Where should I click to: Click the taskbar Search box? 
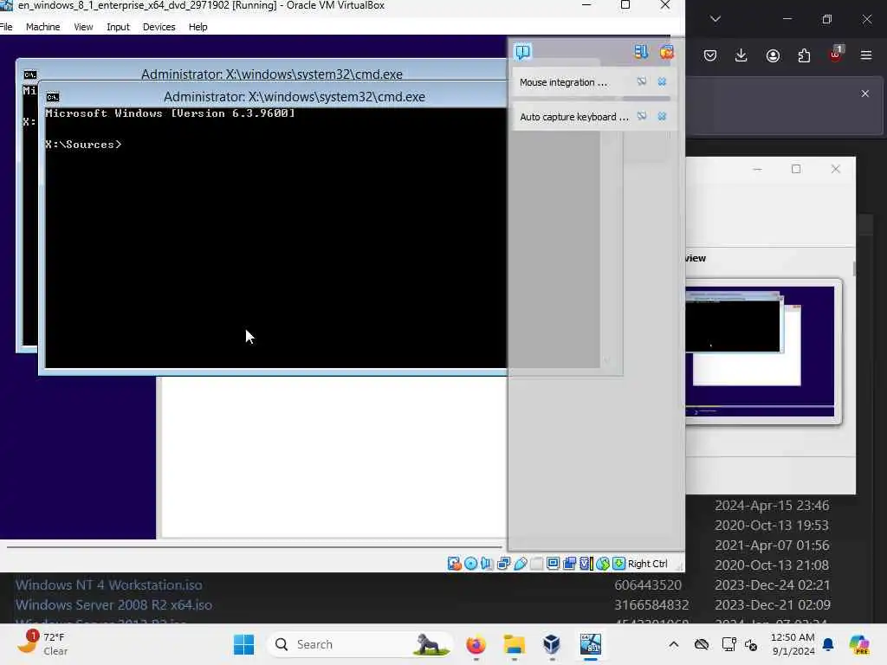[x=359, y=644]
